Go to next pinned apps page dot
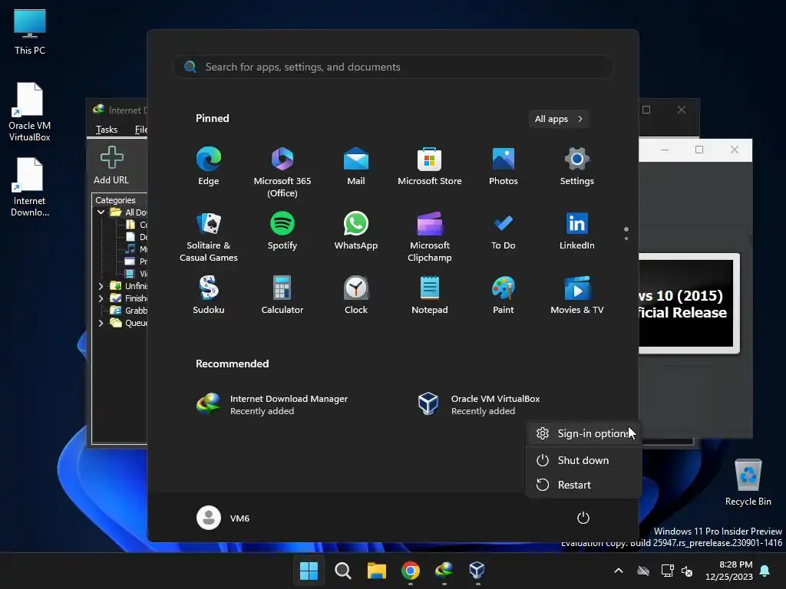This screenshot has height=589, width=786. pyautogui.click(x=626, y=239)
